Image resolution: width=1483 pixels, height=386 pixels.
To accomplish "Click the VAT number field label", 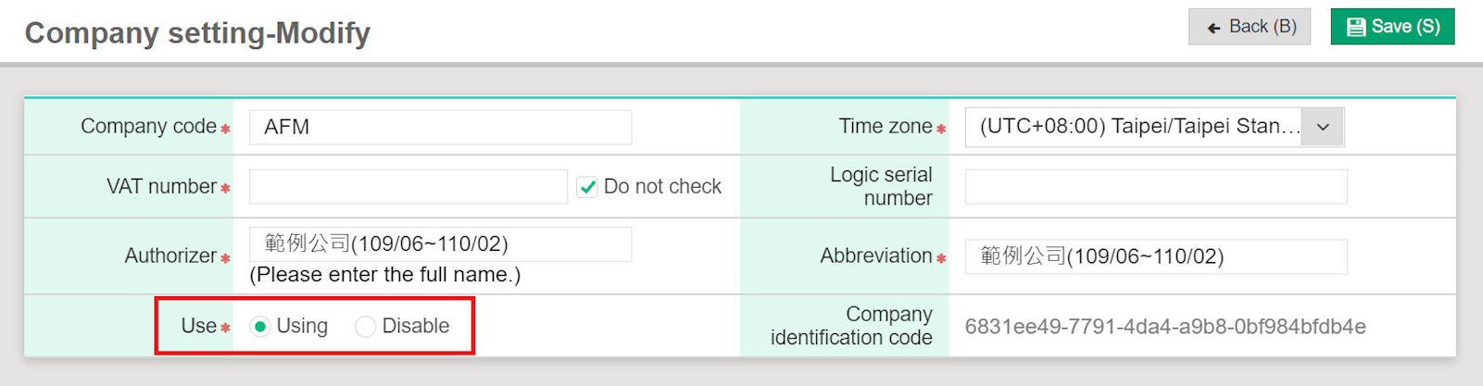I will click(161, 187).
